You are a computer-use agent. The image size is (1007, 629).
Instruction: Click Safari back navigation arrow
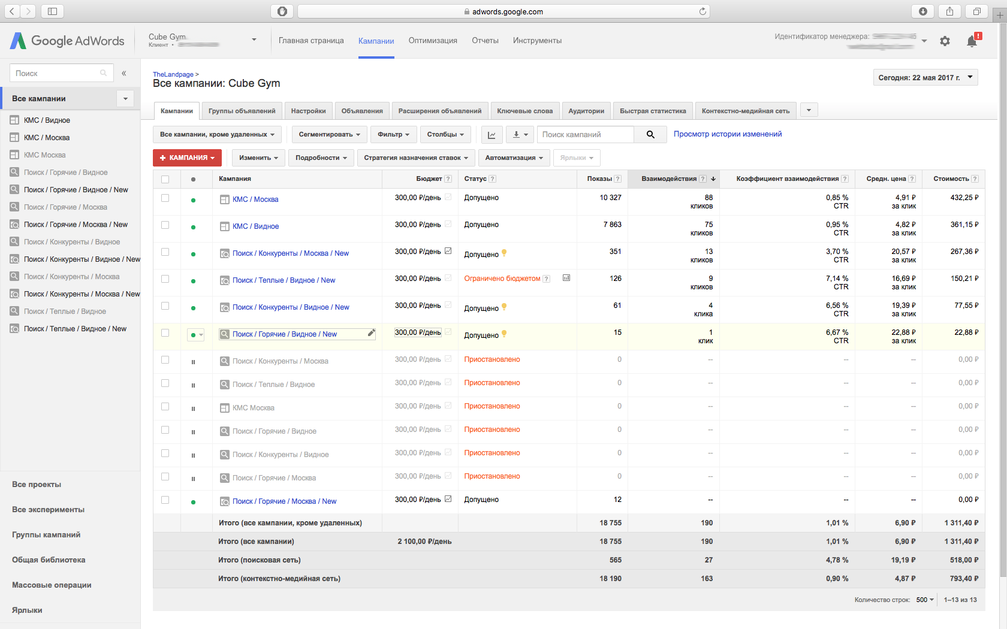pyautogui.click(x=12, y=11)
